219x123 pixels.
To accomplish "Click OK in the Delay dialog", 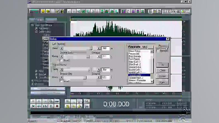I will (162, 65).
